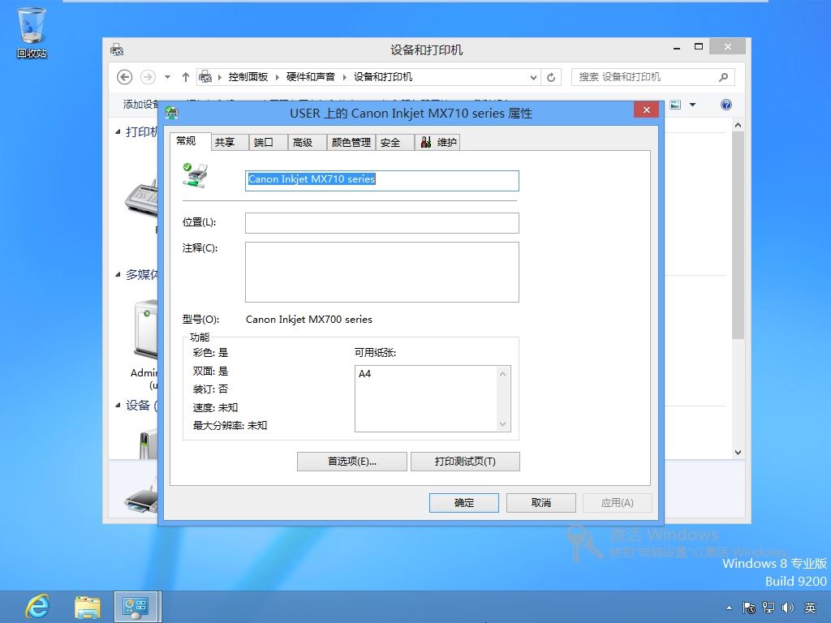Image resolution: width=831 pixels, height=623 pixels.
Task: Click the Devices and Printers scrollbar down arrow
Action: click(x=738, y=453)
